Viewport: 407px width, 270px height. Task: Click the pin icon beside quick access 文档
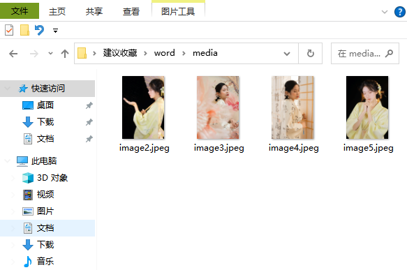[x=89, y=139]
